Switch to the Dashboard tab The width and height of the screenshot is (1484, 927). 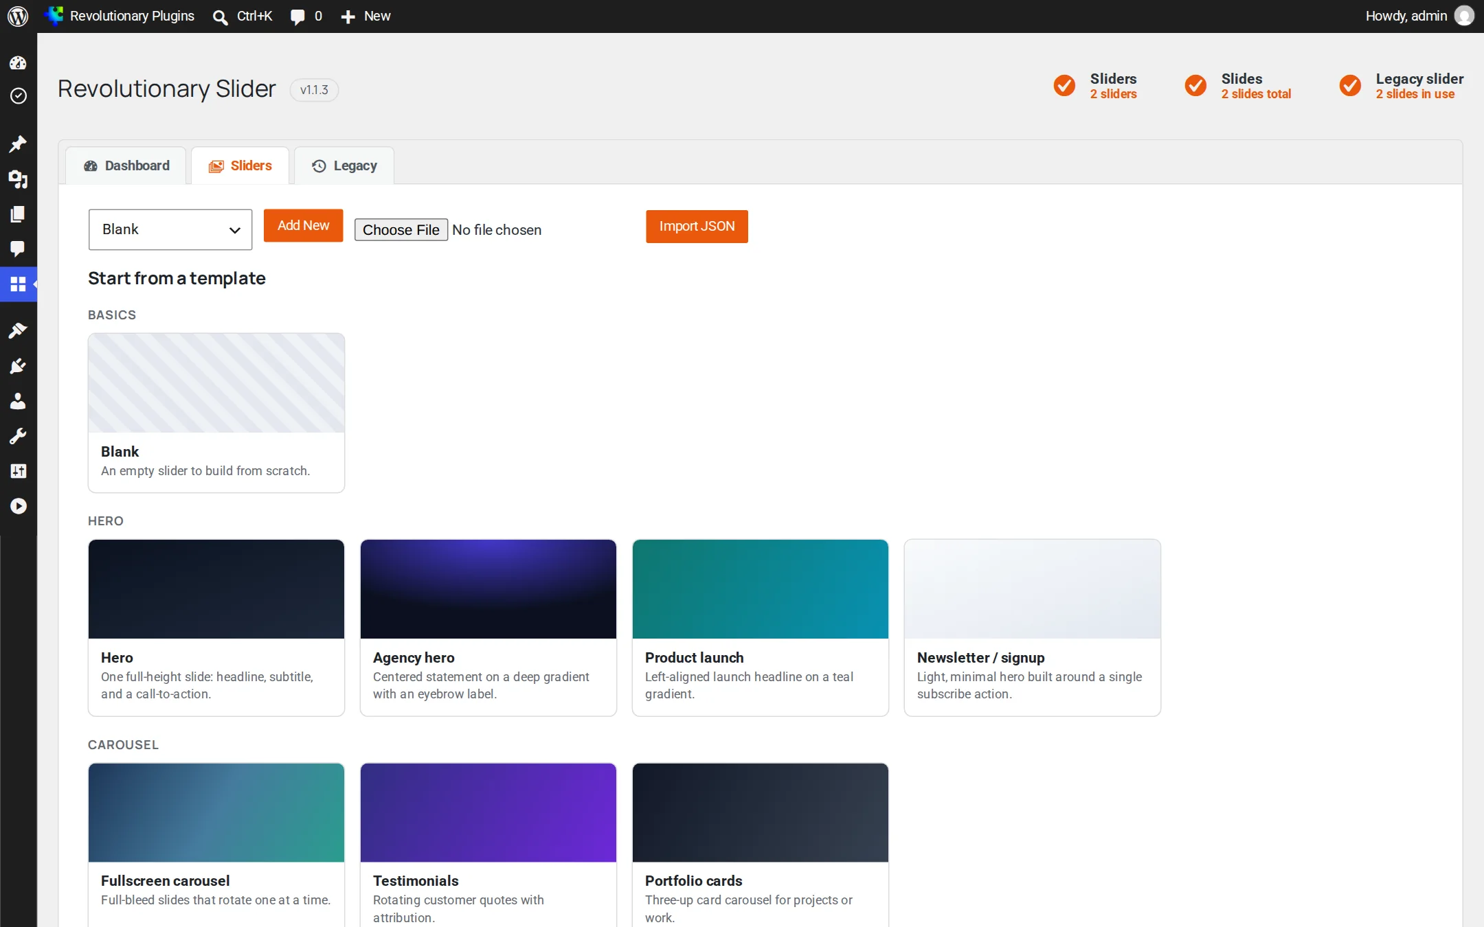pos(126,165)
